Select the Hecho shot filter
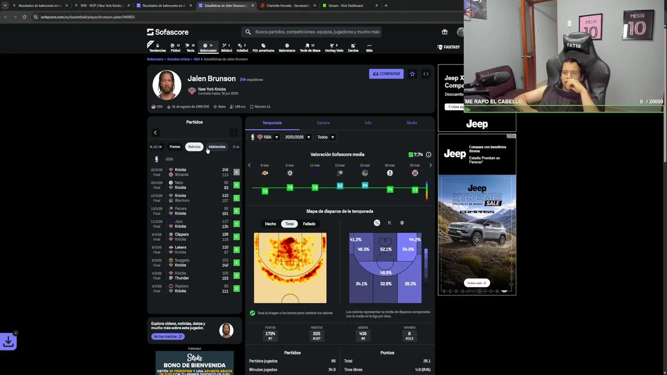 click(x=270, y=224)
